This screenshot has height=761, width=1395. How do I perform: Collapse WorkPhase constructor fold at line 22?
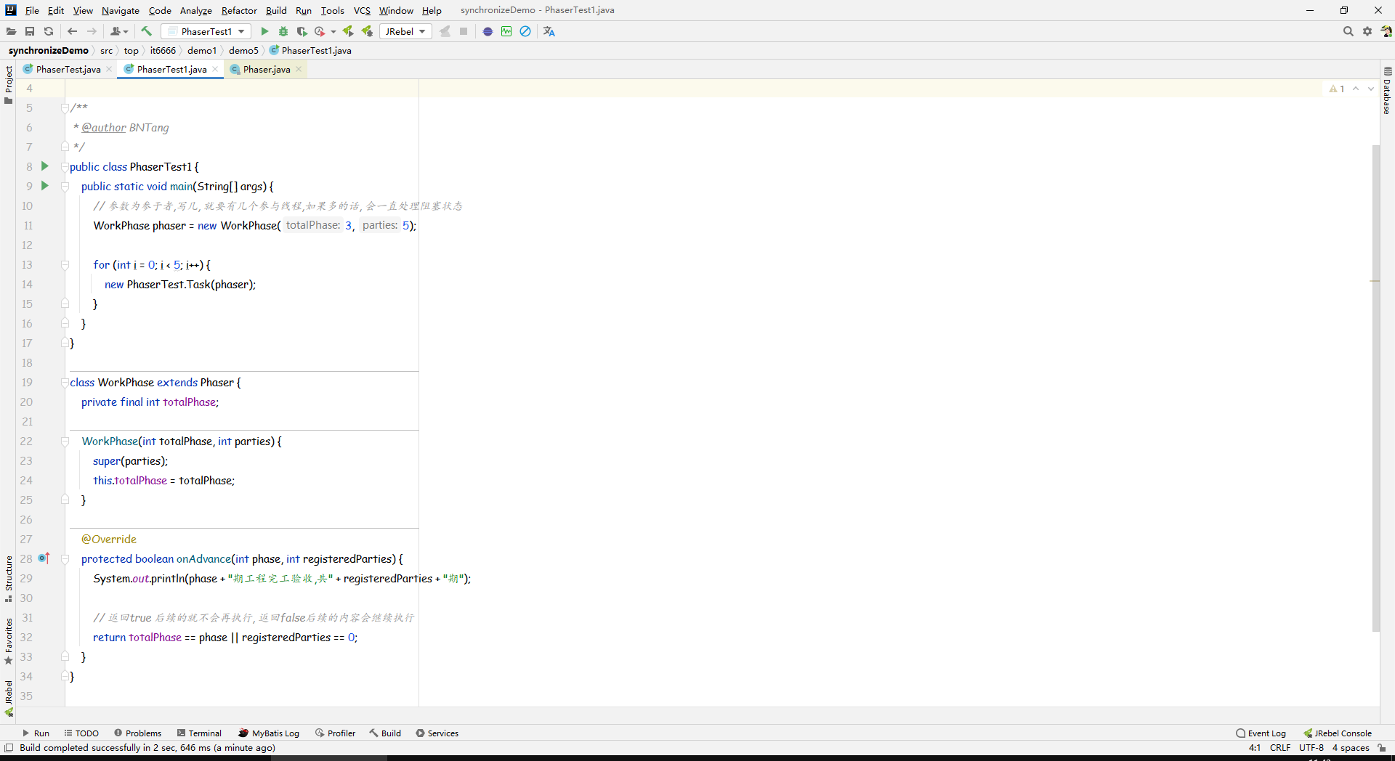click(65, 441)
